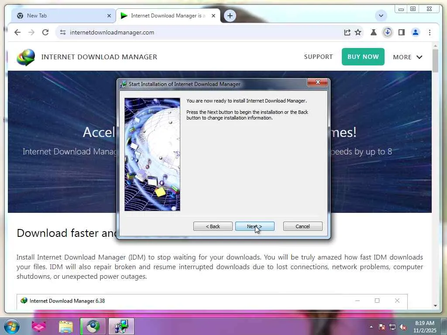View site information icon in address bar
447x335 pixels.
click(63, 32)
